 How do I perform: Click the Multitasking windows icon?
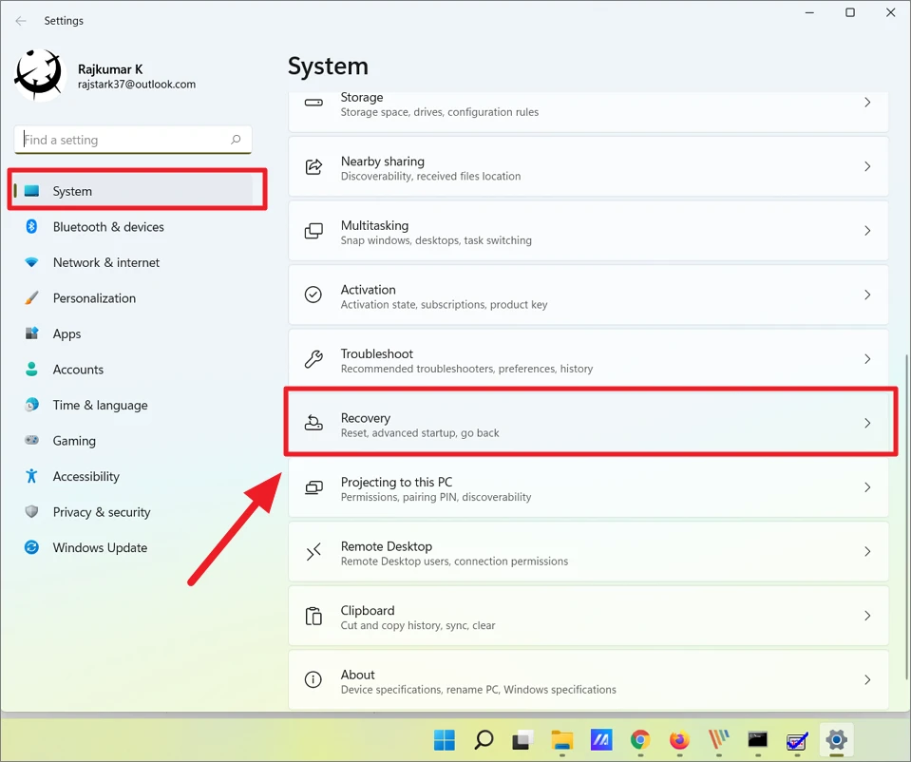click(x=313, y=231)
